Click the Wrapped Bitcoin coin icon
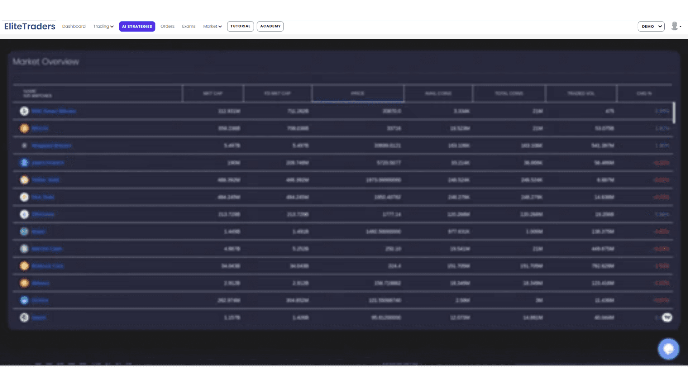Image resolution: width=688 pixels, height=387 pixels. coord(24,145)
